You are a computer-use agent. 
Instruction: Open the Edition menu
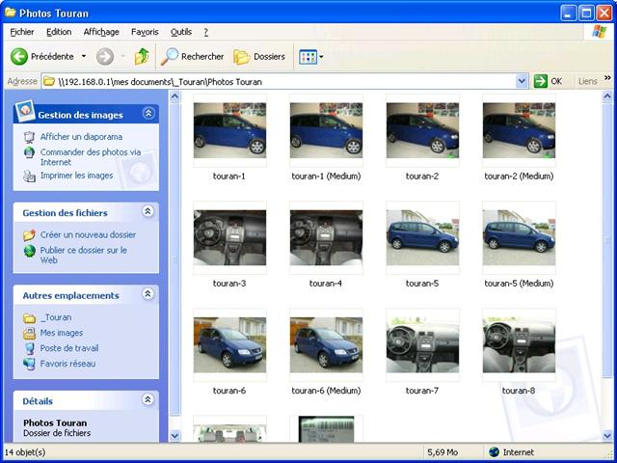(x=59, y=32)
